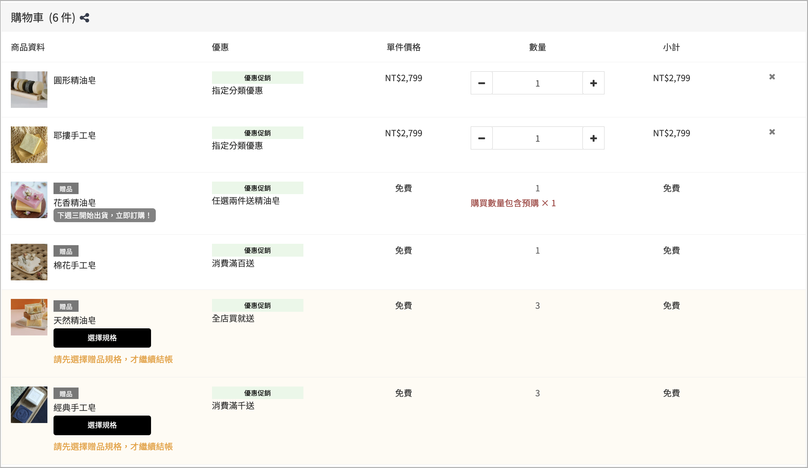Screen dimensions: 808x468
Task: Click the share cart icon
Action: tap(84, 18)
